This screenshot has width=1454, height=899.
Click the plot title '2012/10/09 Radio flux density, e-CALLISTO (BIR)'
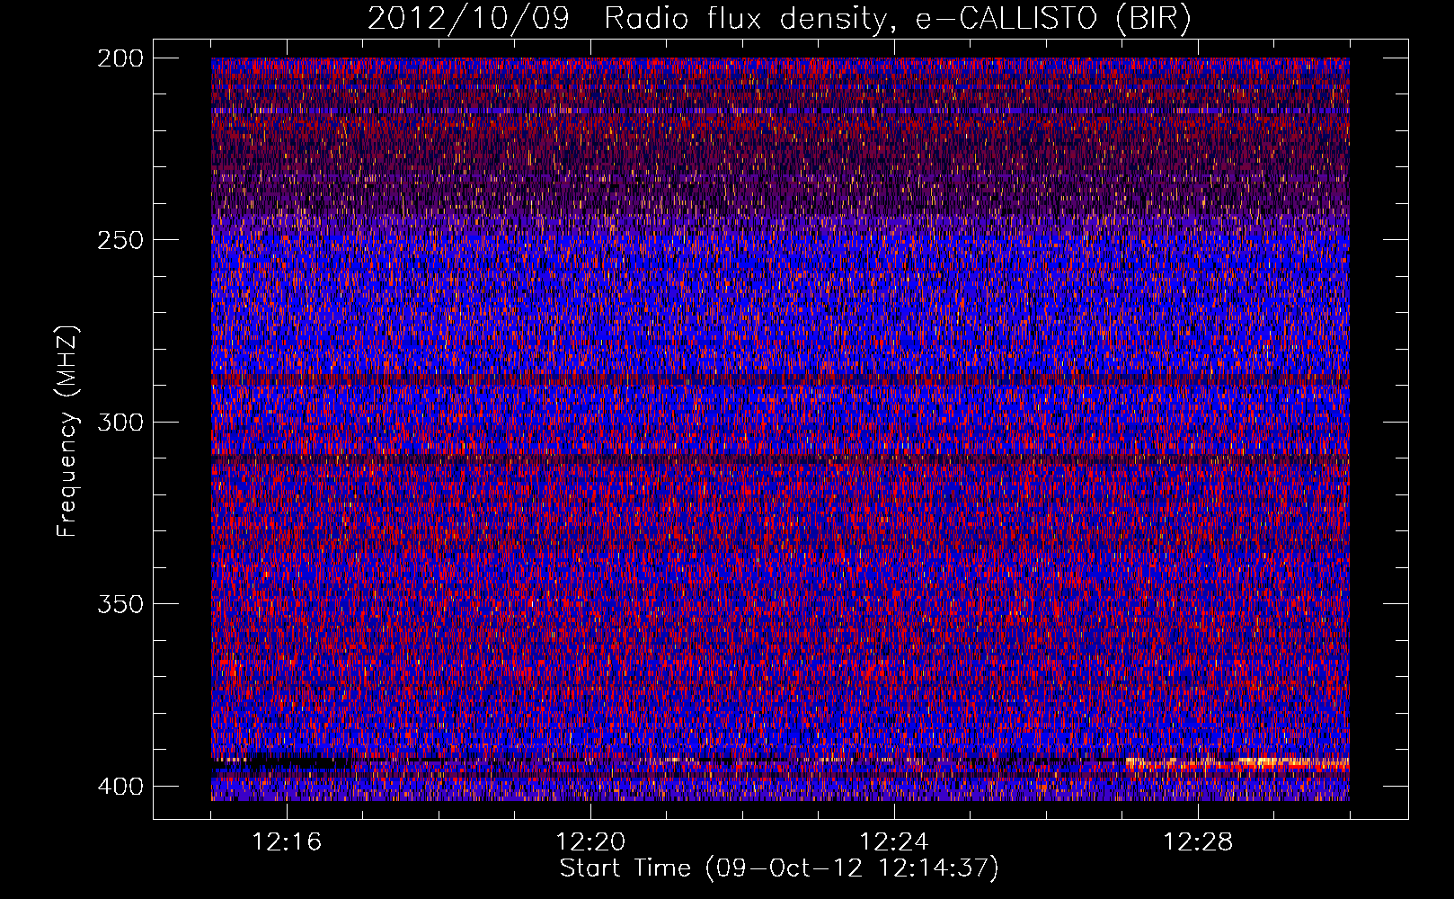coord(779,19)
